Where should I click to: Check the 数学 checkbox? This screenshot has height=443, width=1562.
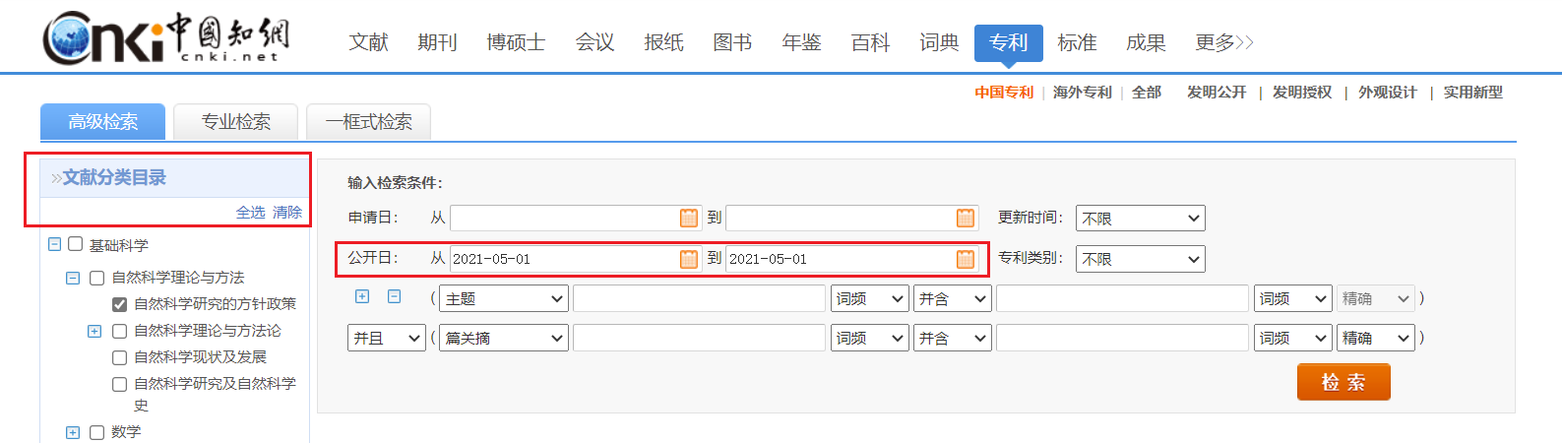[96, 432]
